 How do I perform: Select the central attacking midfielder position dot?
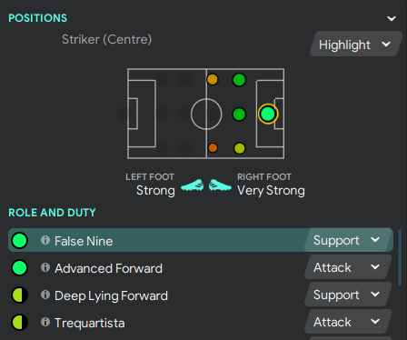[239, 115]
